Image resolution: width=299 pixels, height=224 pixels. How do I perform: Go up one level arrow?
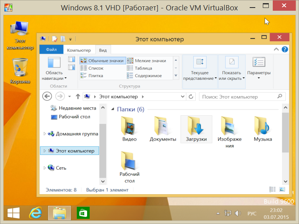[78, 97]
